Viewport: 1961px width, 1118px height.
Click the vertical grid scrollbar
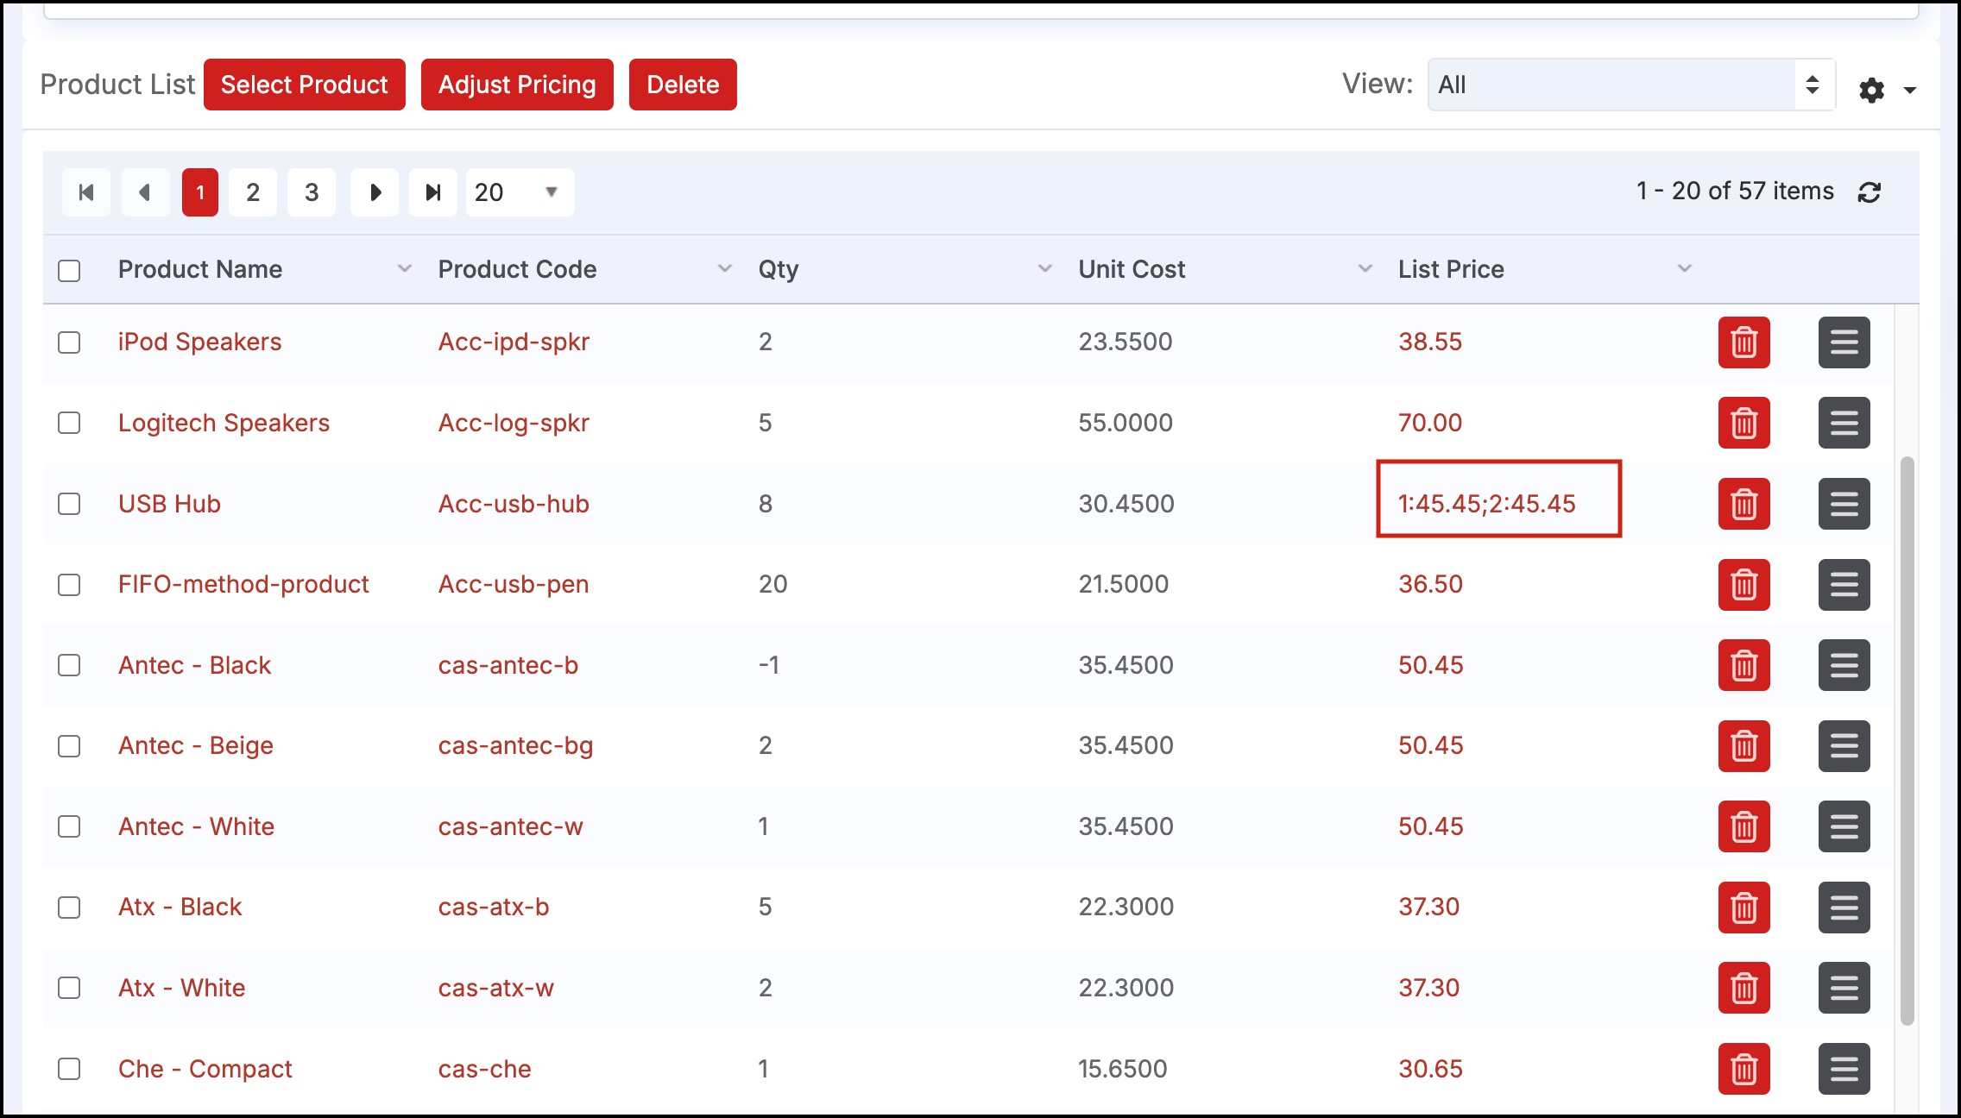click(1907, 740)
